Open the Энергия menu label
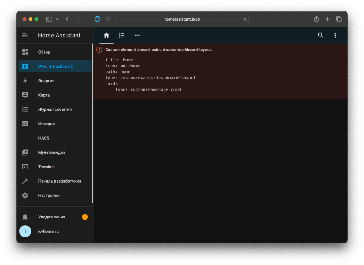364x265 pixels. point(46,81)
